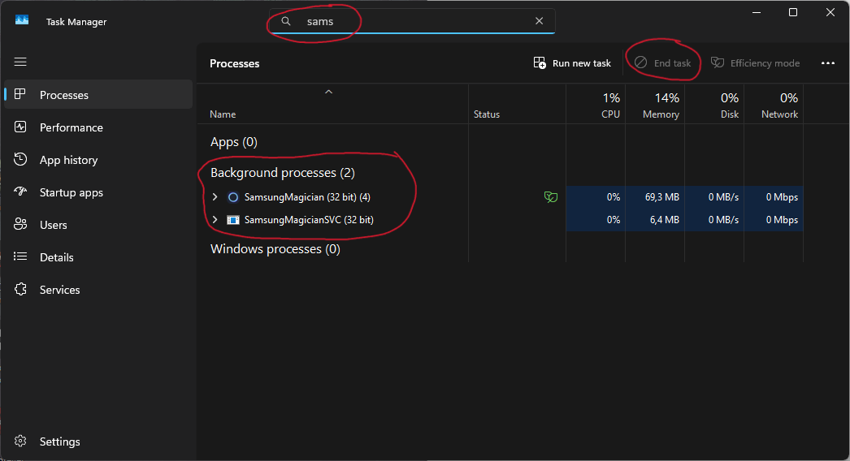
Task: Close the Task Manager window
Action: click(x=830, y=12)
